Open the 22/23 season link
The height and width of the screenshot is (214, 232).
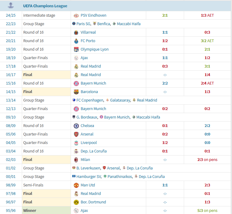coord(11,24)
